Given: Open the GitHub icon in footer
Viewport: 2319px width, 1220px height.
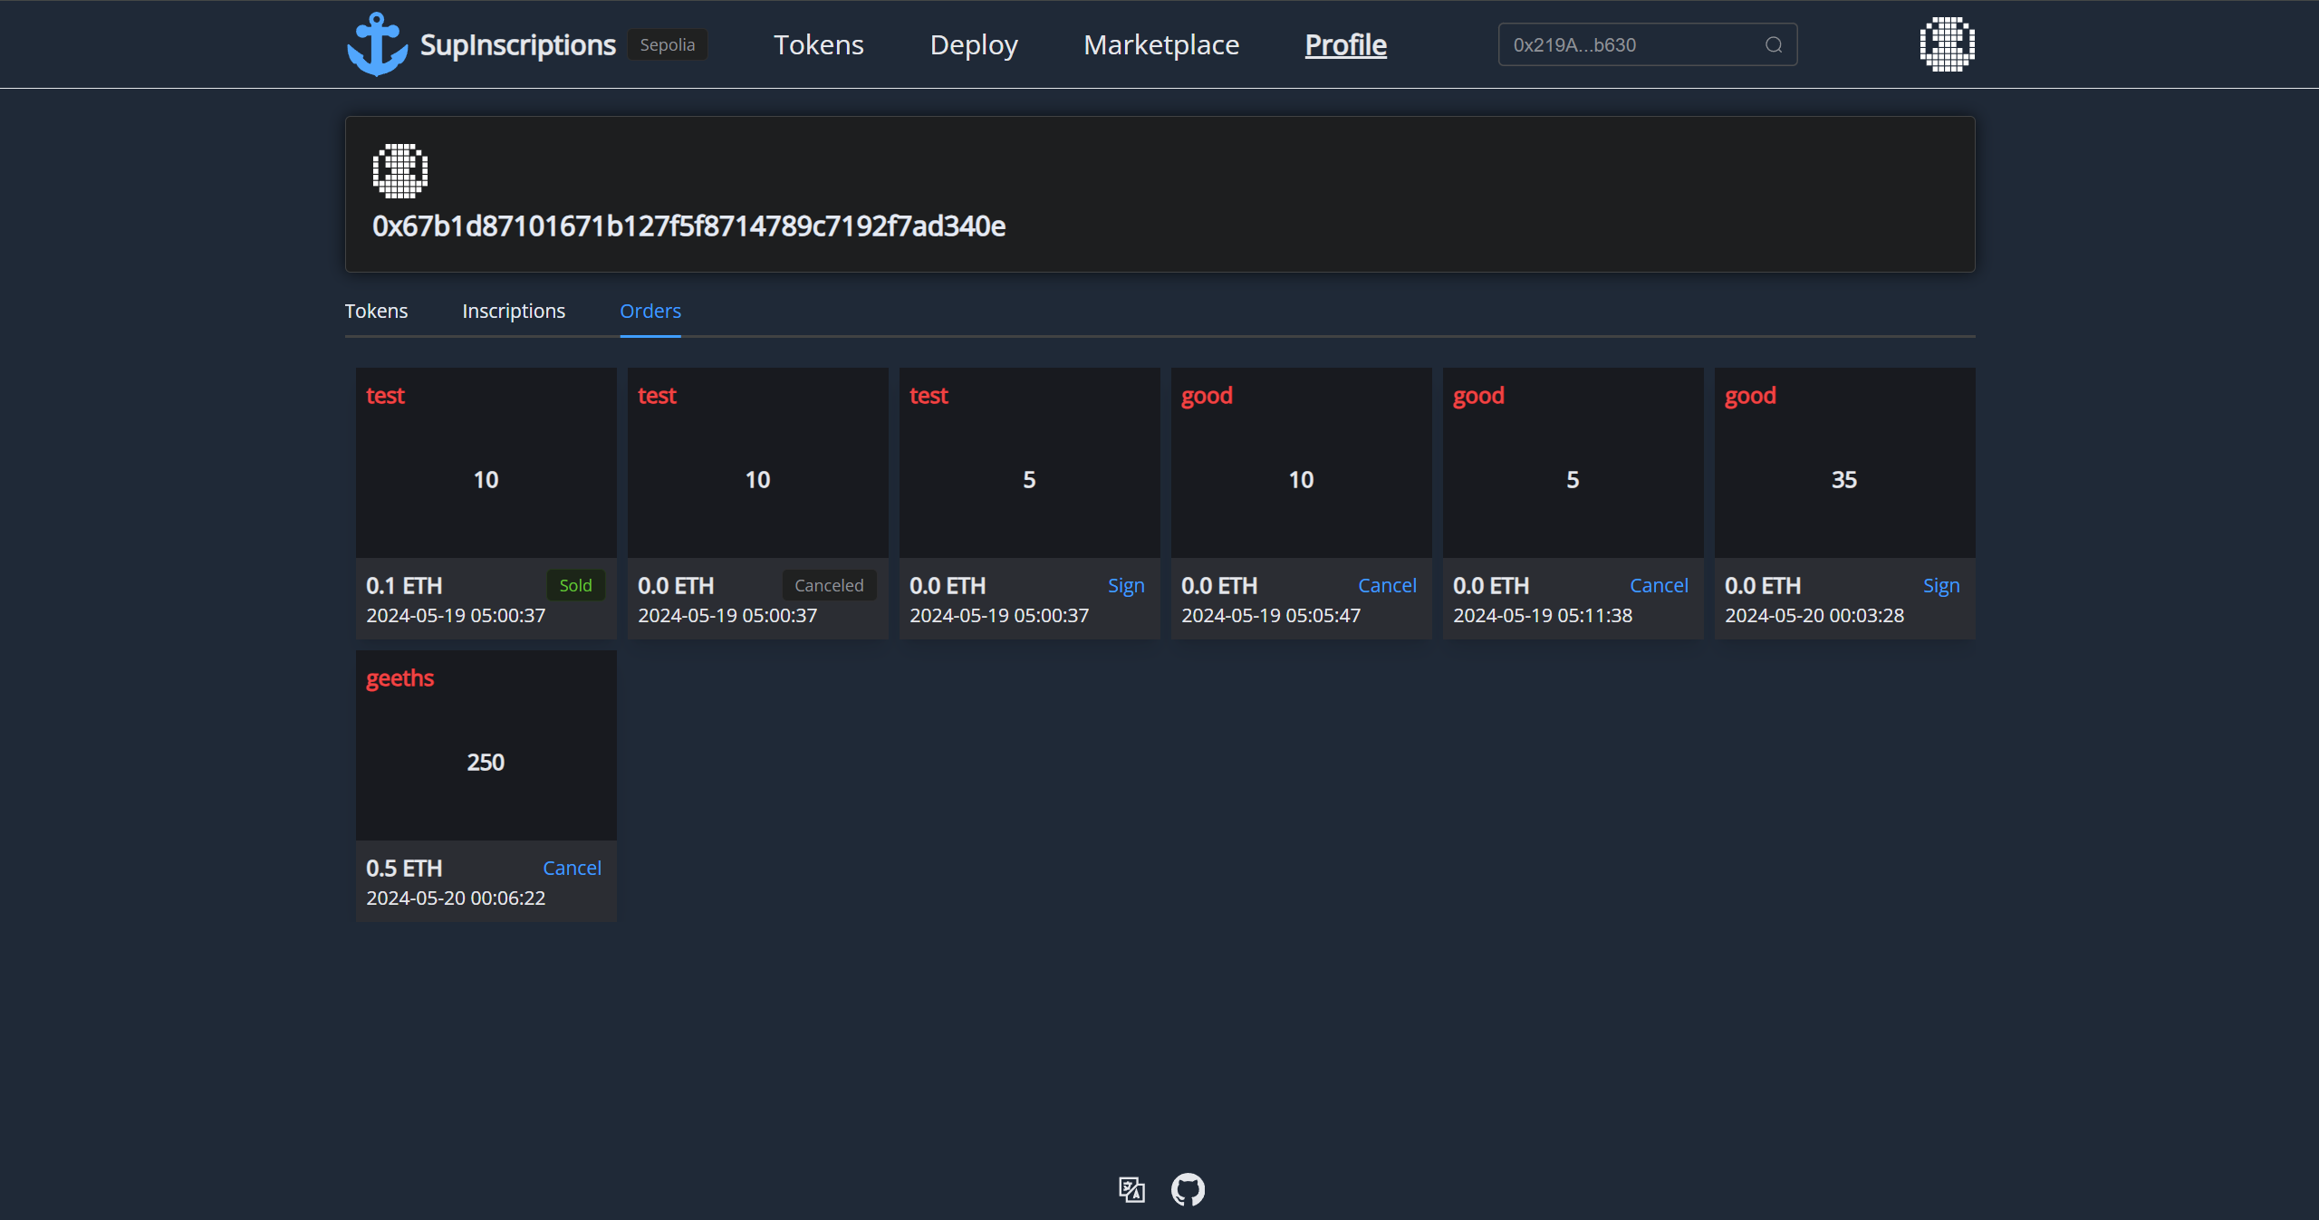Looking at the screenshot, I should click(x=1188, y=1189).
